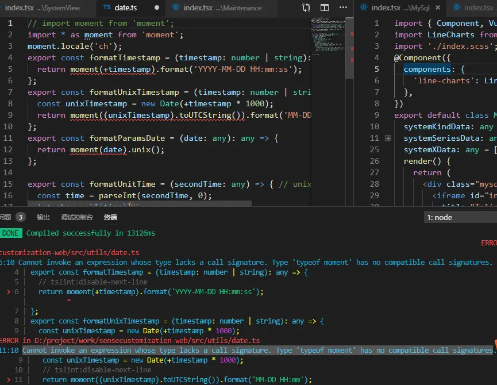The width and height of the screenshot is (497, 385).
Task: Open the 调试控制台 debug console tab
Action: pyautogui.click(x=77, y=217)
